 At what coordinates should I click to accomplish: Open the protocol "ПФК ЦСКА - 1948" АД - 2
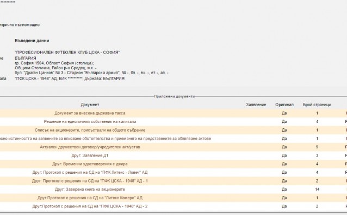click(x=90, y=206)
